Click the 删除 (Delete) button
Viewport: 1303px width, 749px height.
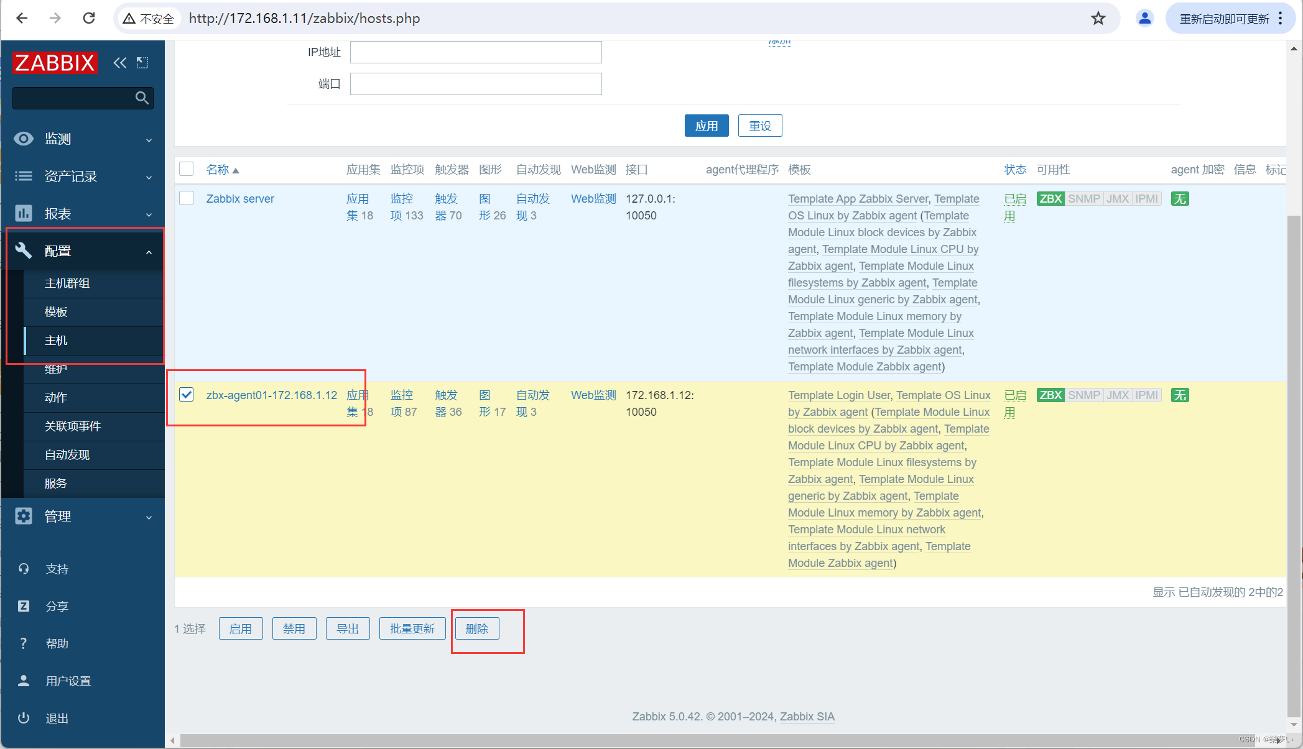[476, 628]
